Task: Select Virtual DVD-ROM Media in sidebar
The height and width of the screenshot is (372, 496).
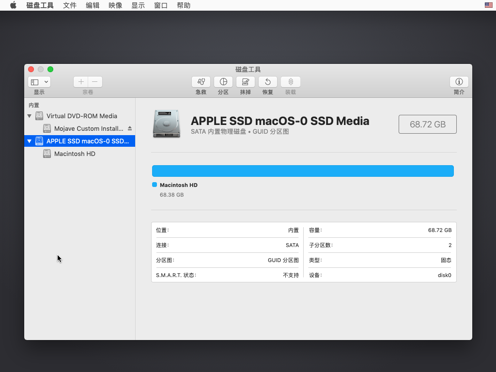Action: pos(80,116)
